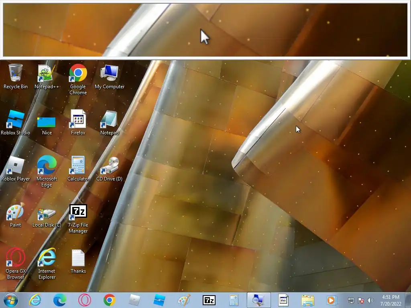
Task: Click the network tray icon
Action: coord(351,300)
